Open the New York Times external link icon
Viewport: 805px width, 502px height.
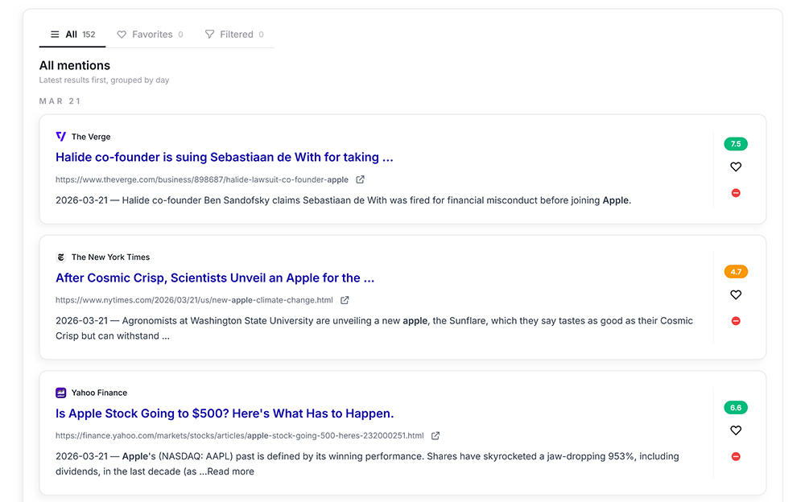click(345, 300)
